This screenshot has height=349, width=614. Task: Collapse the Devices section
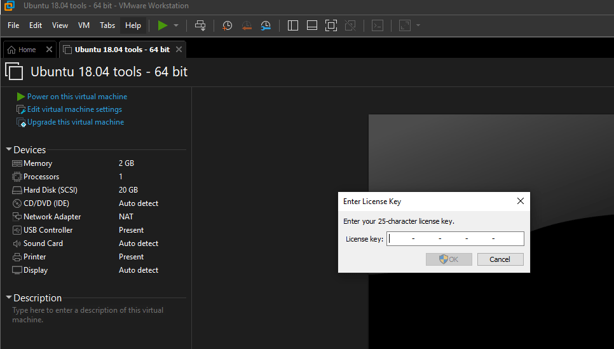click(9, 149)
